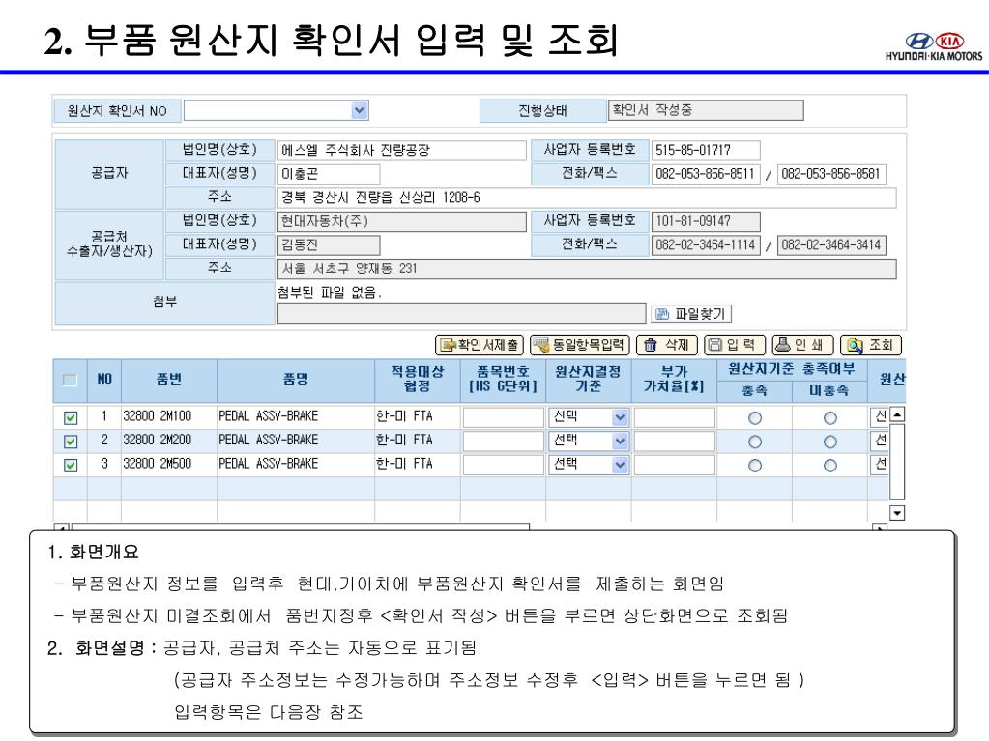Click the 품번 column header
The image size is (989, 741).
pyautogui.click(x=168, y=380)
